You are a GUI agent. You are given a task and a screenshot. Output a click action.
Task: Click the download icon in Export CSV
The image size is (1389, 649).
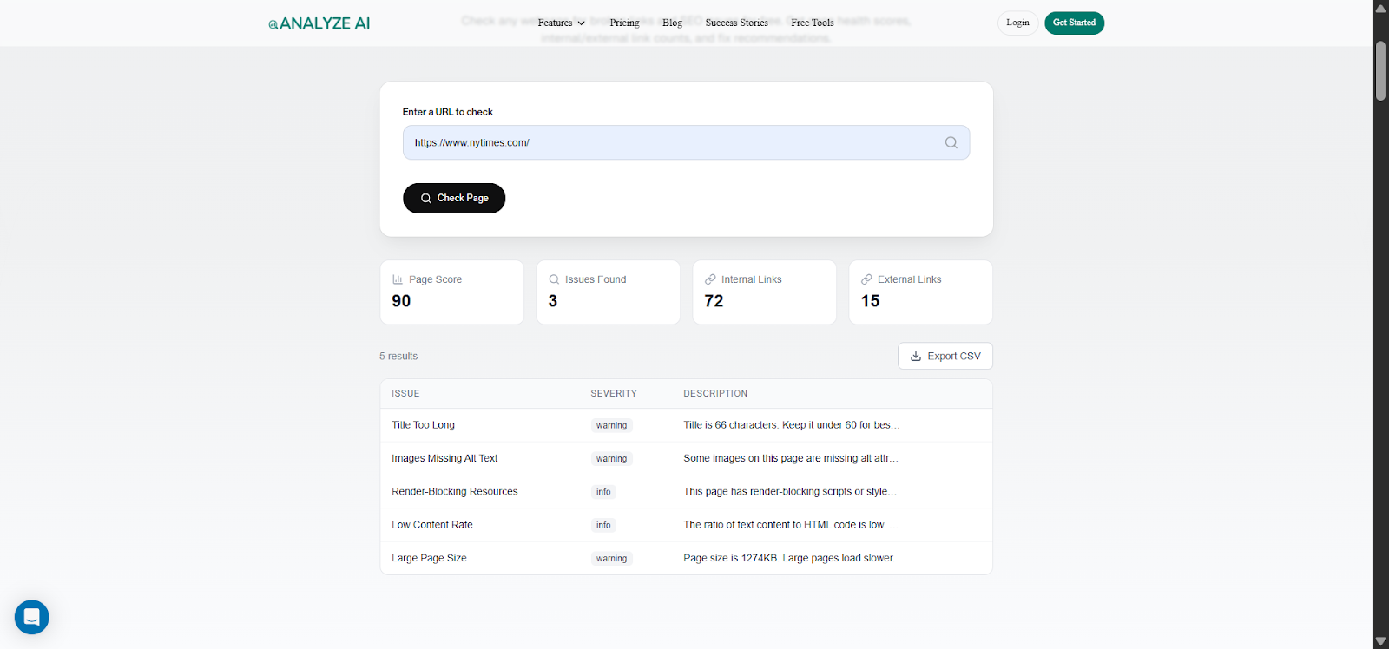[915, 356]
